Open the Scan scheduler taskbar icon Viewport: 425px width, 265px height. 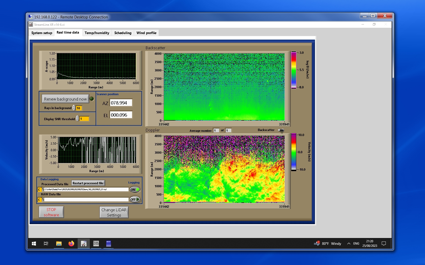click(x=96, y=244)
